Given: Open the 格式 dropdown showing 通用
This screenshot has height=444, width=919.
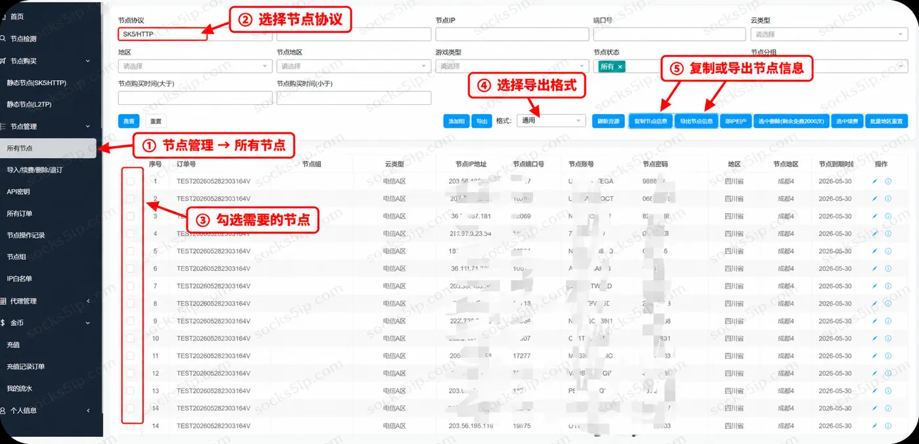Looking at the screenshot, I should click(x=551, y=121).
